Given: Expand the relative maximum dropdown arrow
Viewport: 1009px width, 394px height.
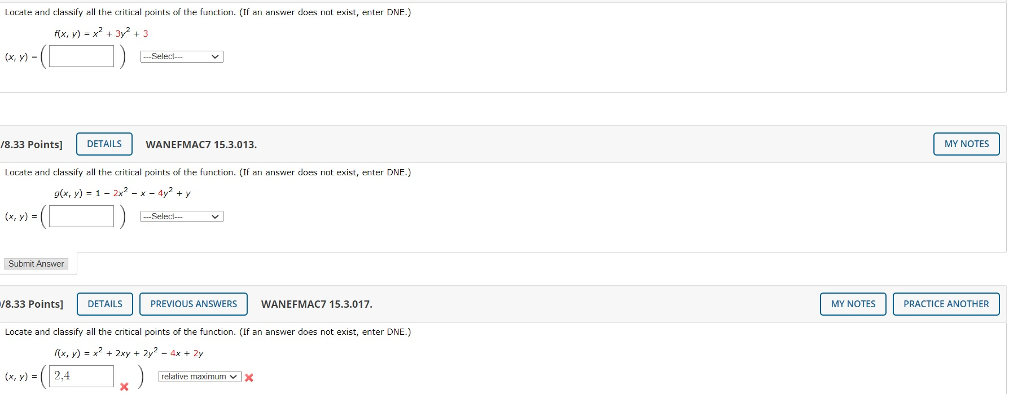Looking at the screenshot, I should (232, 376).
